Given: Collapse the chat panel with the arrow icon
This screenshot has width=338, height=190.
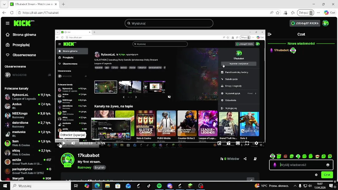Looking at the screenshot, I should [269, 34].
